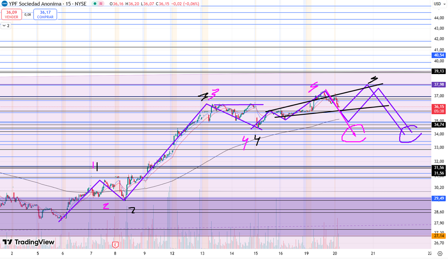
Task: Click date 9 on the time axis
Action: pos(144,253)
